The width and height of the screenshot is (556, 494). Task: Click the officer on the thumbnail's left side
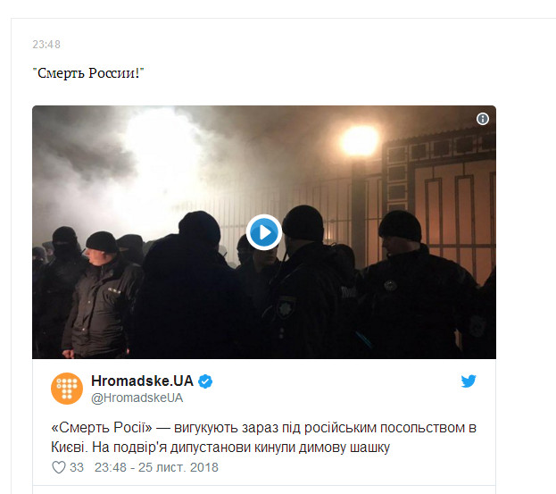(101, 295)
